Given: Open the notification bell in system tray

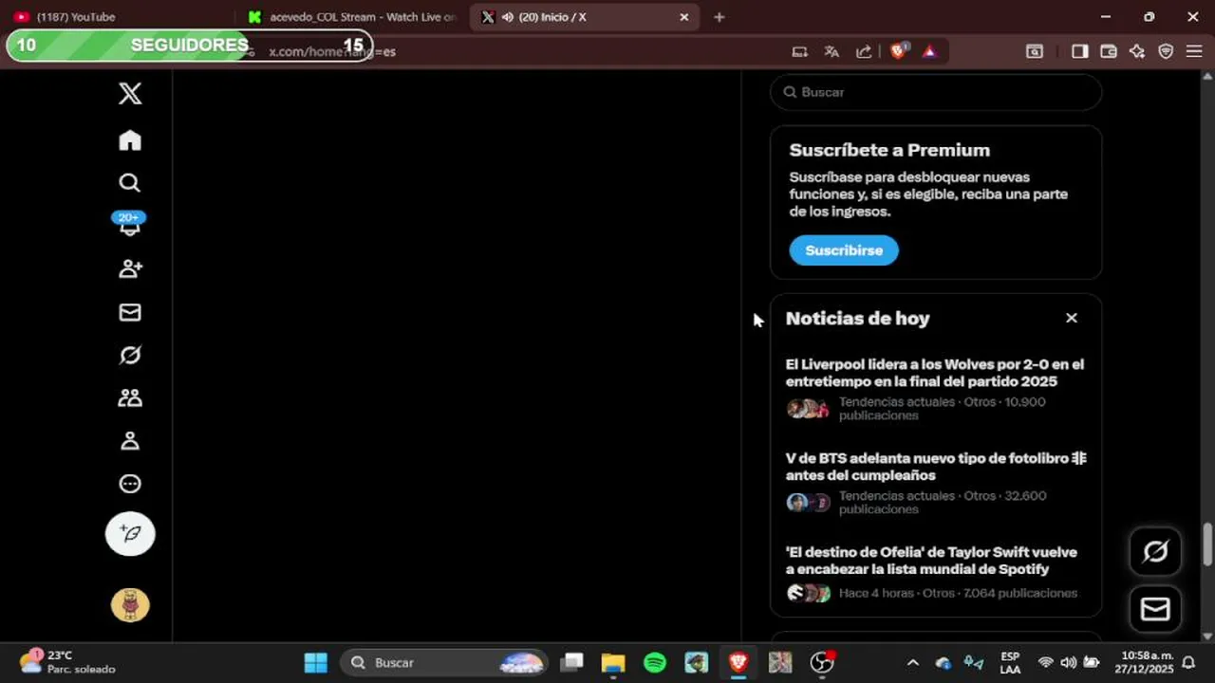Looking at the screenshot, I should 1188,662.
